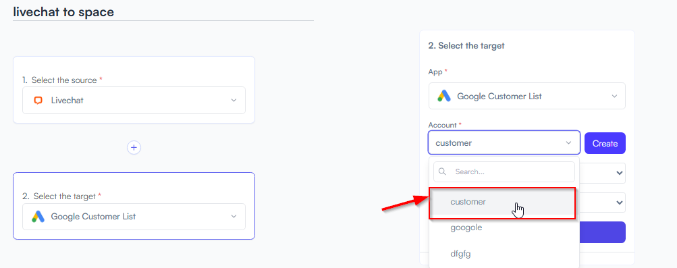Click the Create button
Viewport: 677px width, 268px height.
pyautogui.click(x=605, y=143)
